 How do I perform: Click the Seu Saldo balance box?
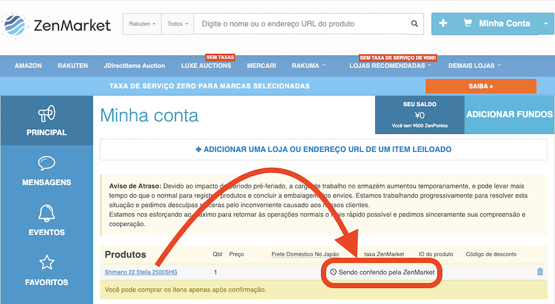(420, 114)
